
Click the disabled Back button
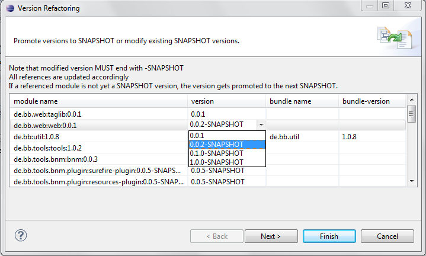click(x=217, y=236)
